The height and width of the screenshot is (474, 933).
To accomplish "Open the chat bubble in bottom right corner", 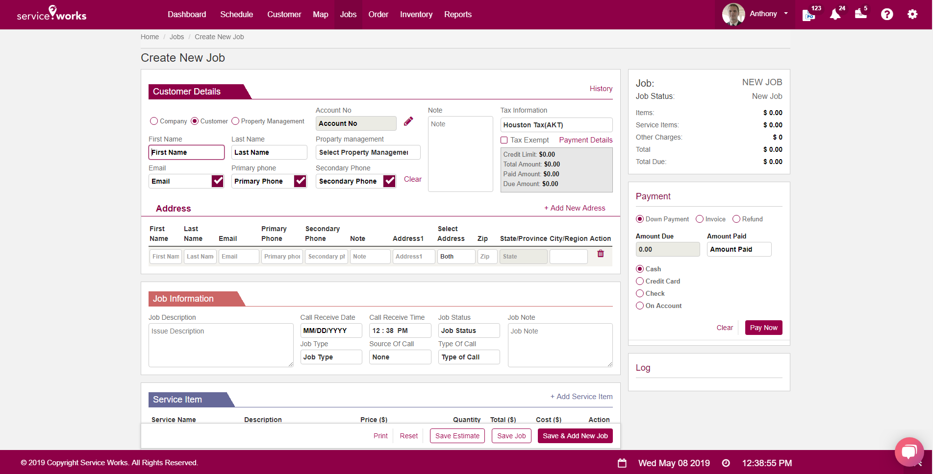I will point(909,451).
